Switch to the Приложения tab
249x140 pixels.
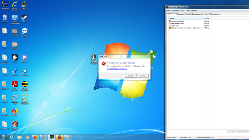point(171,14)
